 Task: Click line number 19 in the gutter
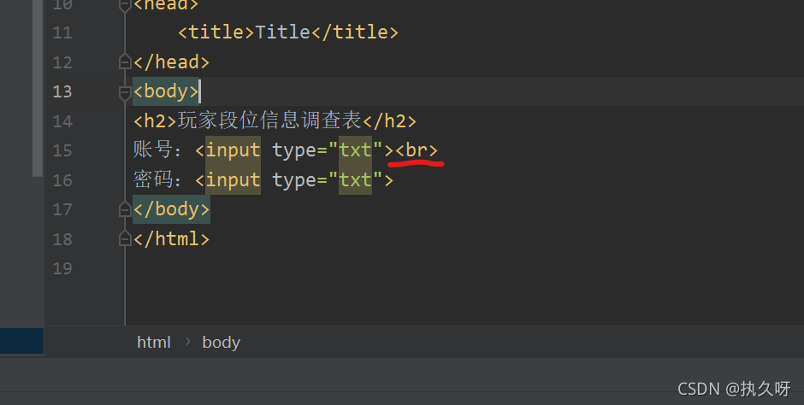click(62, 268)
